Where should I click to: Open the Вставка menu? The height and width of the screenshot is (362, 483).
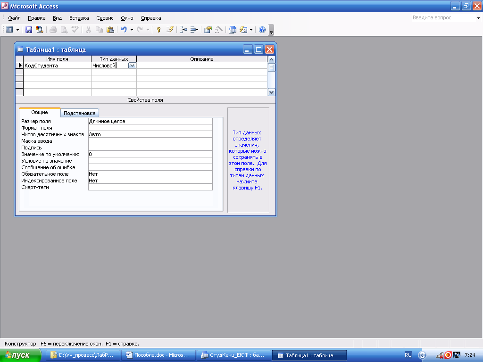[79, 18]
